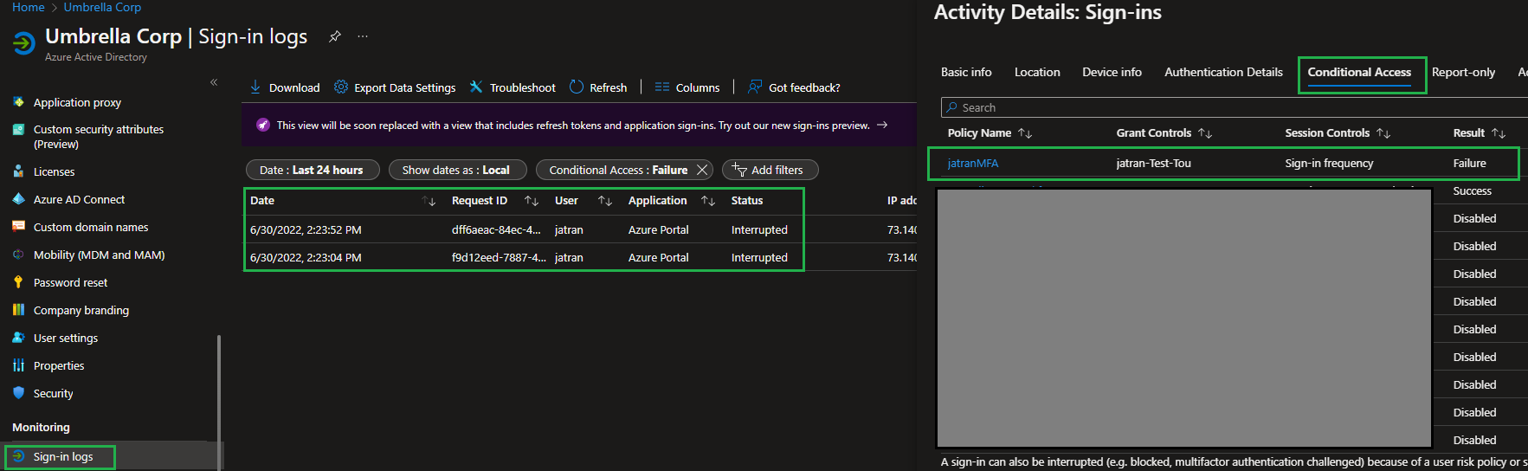The width and height of the screenshot is (1528, 471).
Task: Switch to the Location tab
Action: coord(1037,72)
